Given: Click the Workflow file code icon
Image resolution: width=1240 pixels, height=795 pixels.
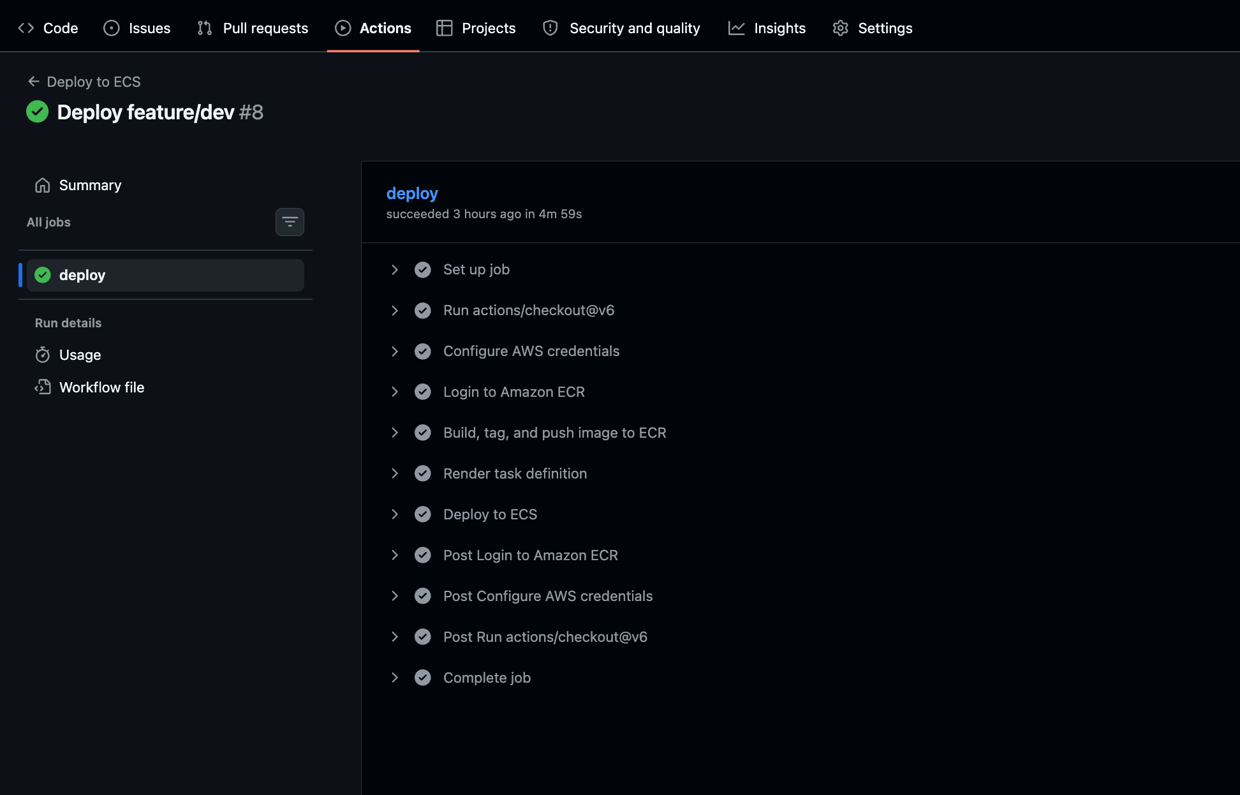Looking at the screenshot, I should (x=43, y=387).
